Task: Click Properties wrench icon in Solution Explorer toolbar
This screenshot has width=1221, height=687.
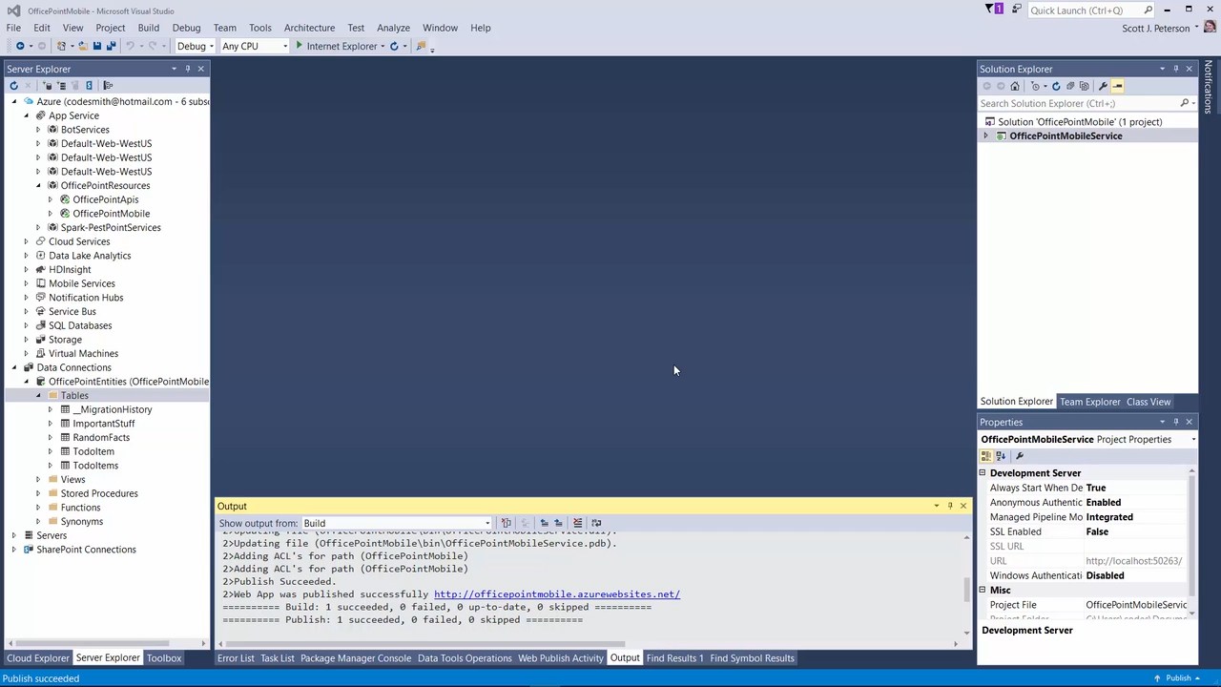Action: click(1103, 86)
